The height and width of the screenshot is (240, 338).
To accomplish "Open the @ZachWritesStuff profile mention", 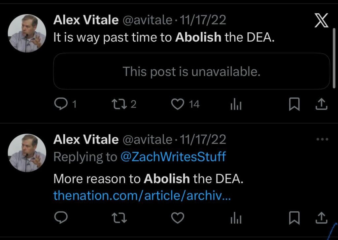I will [x=173, y=157].
